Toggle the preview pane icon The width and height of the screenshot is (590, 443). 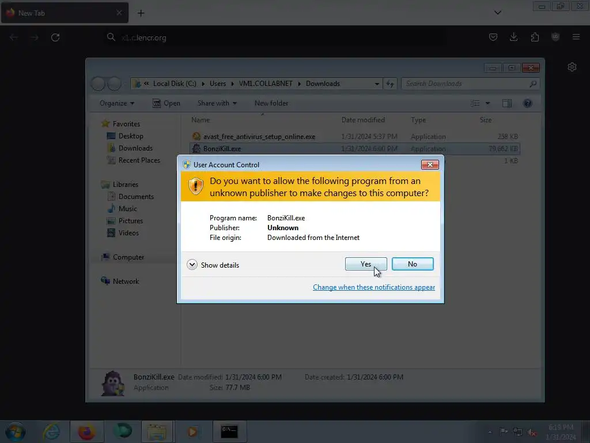(x=507, y=103)
